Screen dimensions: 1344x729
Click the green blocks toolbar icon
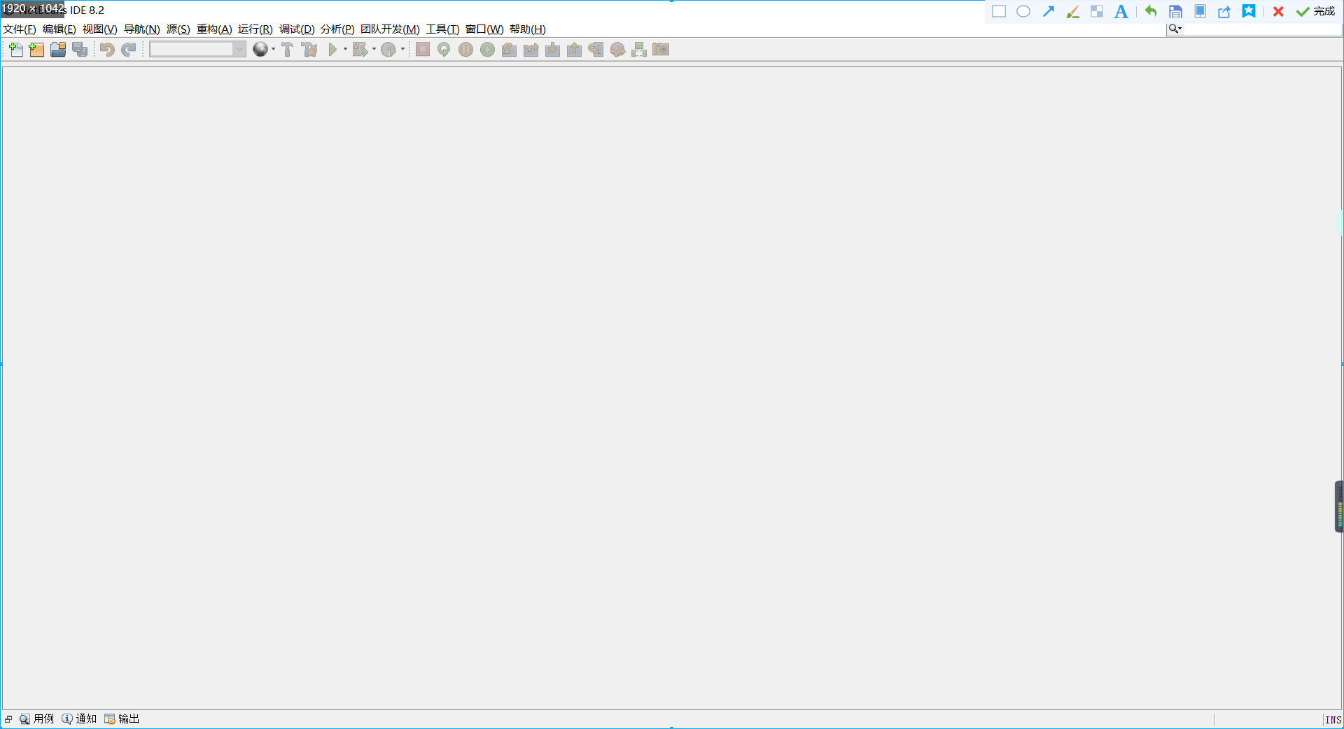(639, 49)
